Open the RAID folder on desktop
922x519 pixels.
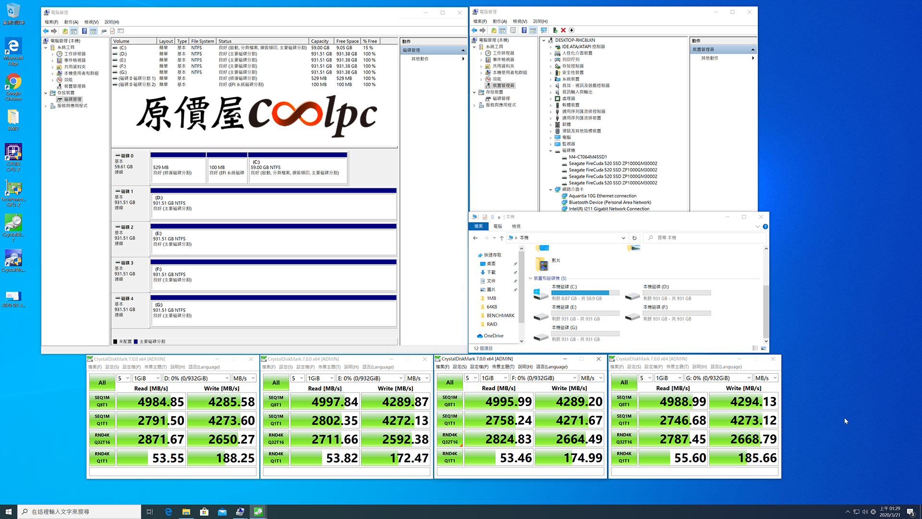tap(13, 120)
